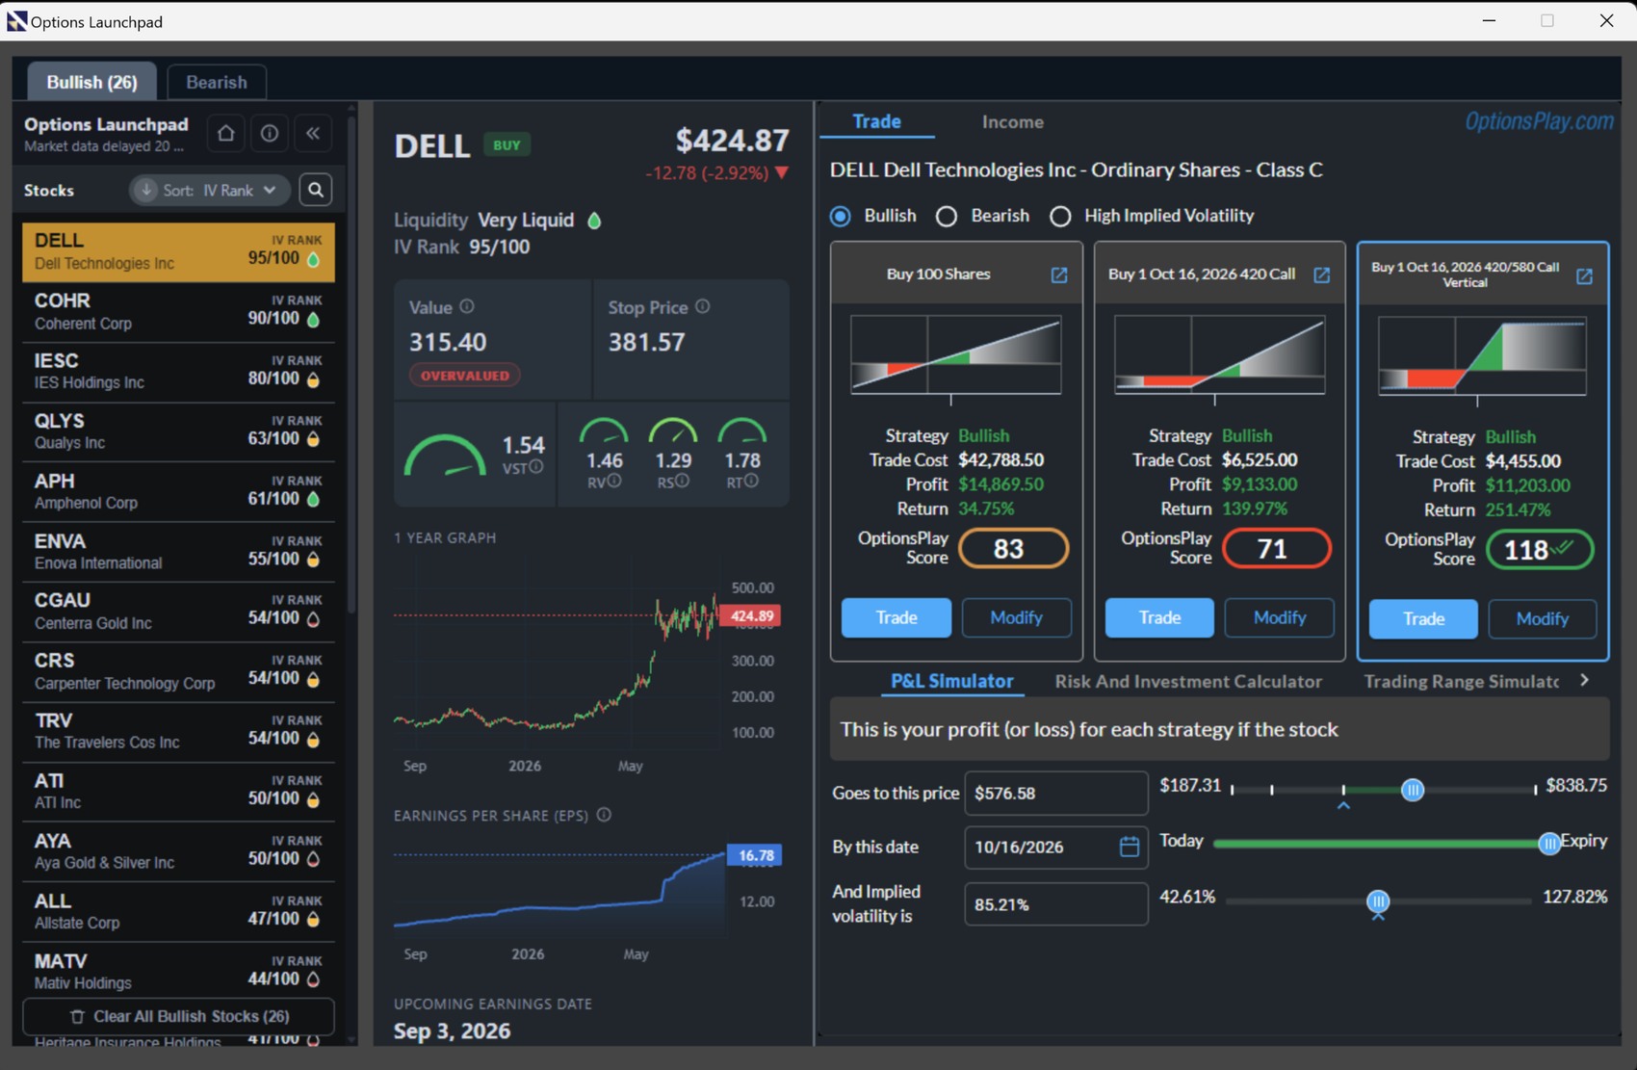Select the QLYS Qualys Inc row

178,432
